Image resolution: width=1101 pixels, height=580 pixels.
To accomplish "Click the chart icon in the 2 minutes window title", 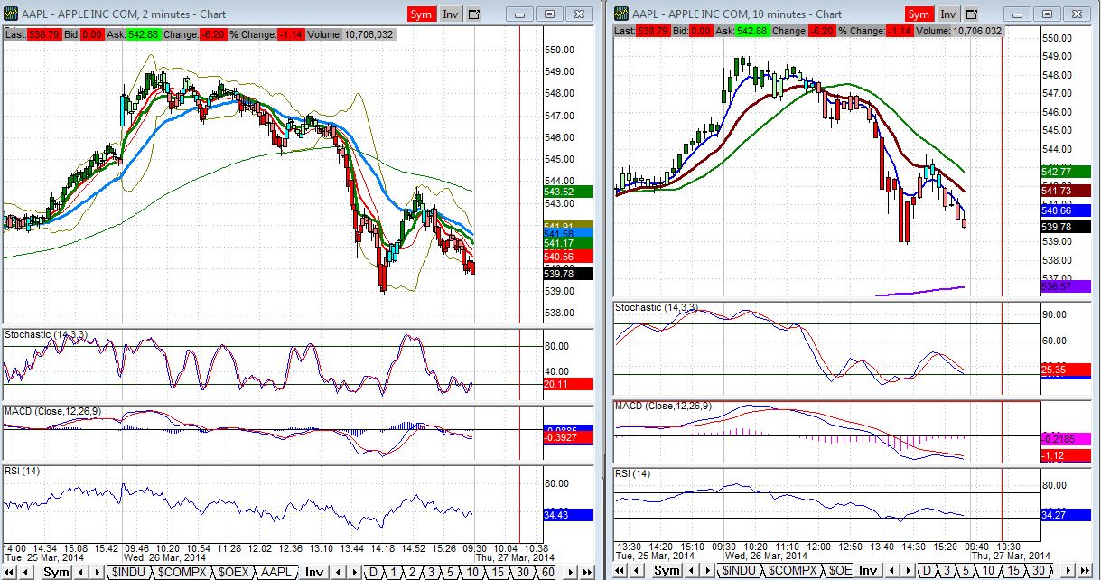I will (x=9, y=14).
